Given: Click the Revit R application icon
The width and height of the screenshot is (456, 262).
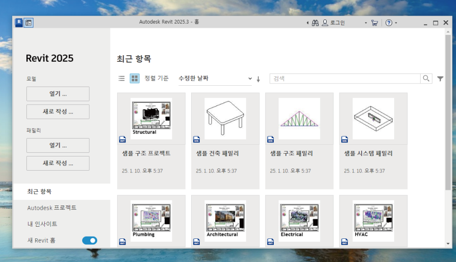Looking at the screenshot, I should 19,22.
